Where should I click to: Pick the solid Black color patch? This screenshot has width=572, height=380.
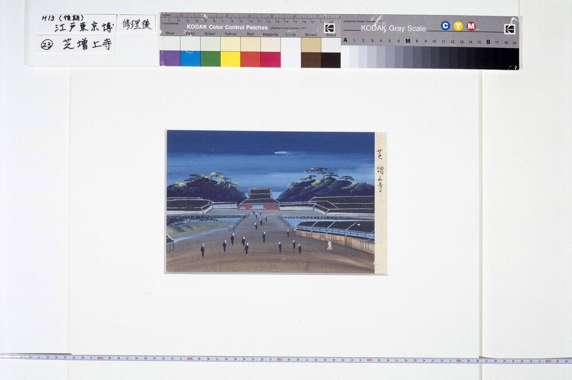(331, 60)
